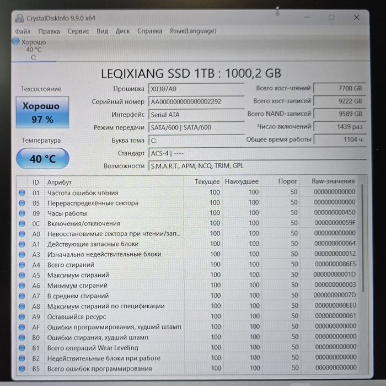Screen dimensions: 386x386
Task: Click the Стандарт field ACS-4
Action: [258, 153]
